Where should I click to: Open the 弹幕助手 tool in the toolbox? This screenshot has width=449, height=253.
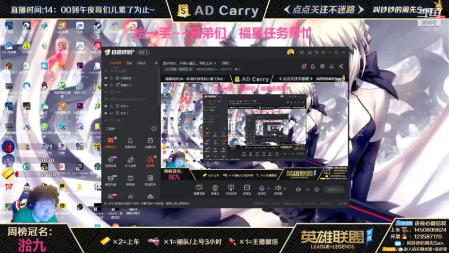click(110, 143)
